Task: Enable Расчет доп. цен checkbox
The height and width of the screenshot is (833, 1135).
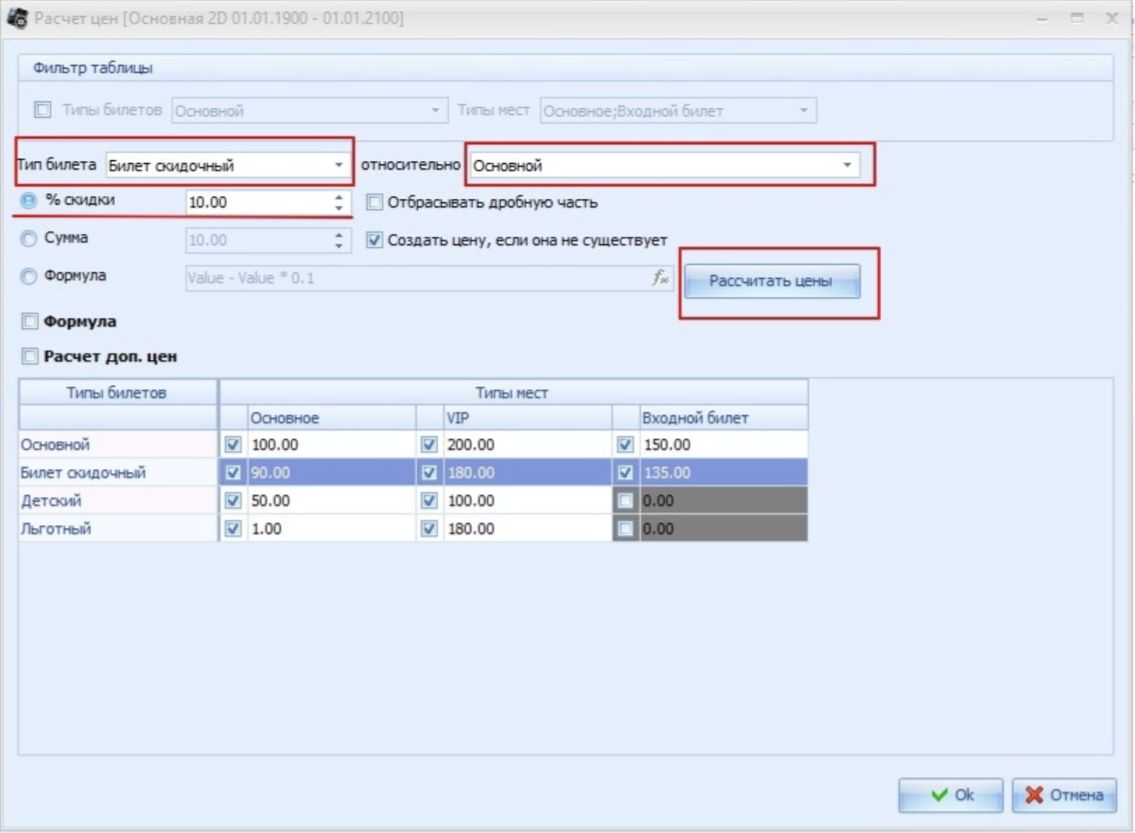Action: click(30, 355)
